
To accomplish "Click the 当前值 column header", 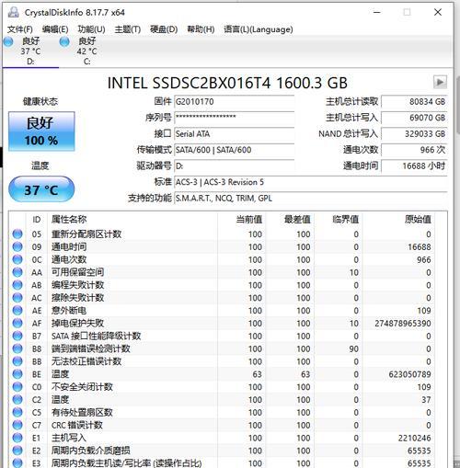I will pos(249,220).
